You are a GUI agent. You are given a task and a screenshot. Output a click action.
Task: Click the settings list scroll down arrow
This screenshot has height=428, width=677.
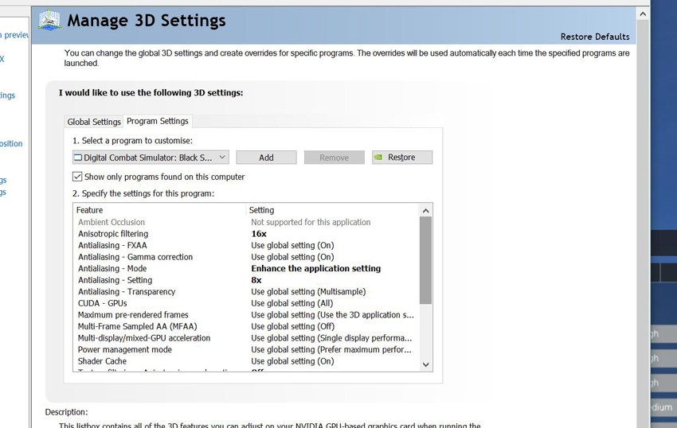coord(426,364)
